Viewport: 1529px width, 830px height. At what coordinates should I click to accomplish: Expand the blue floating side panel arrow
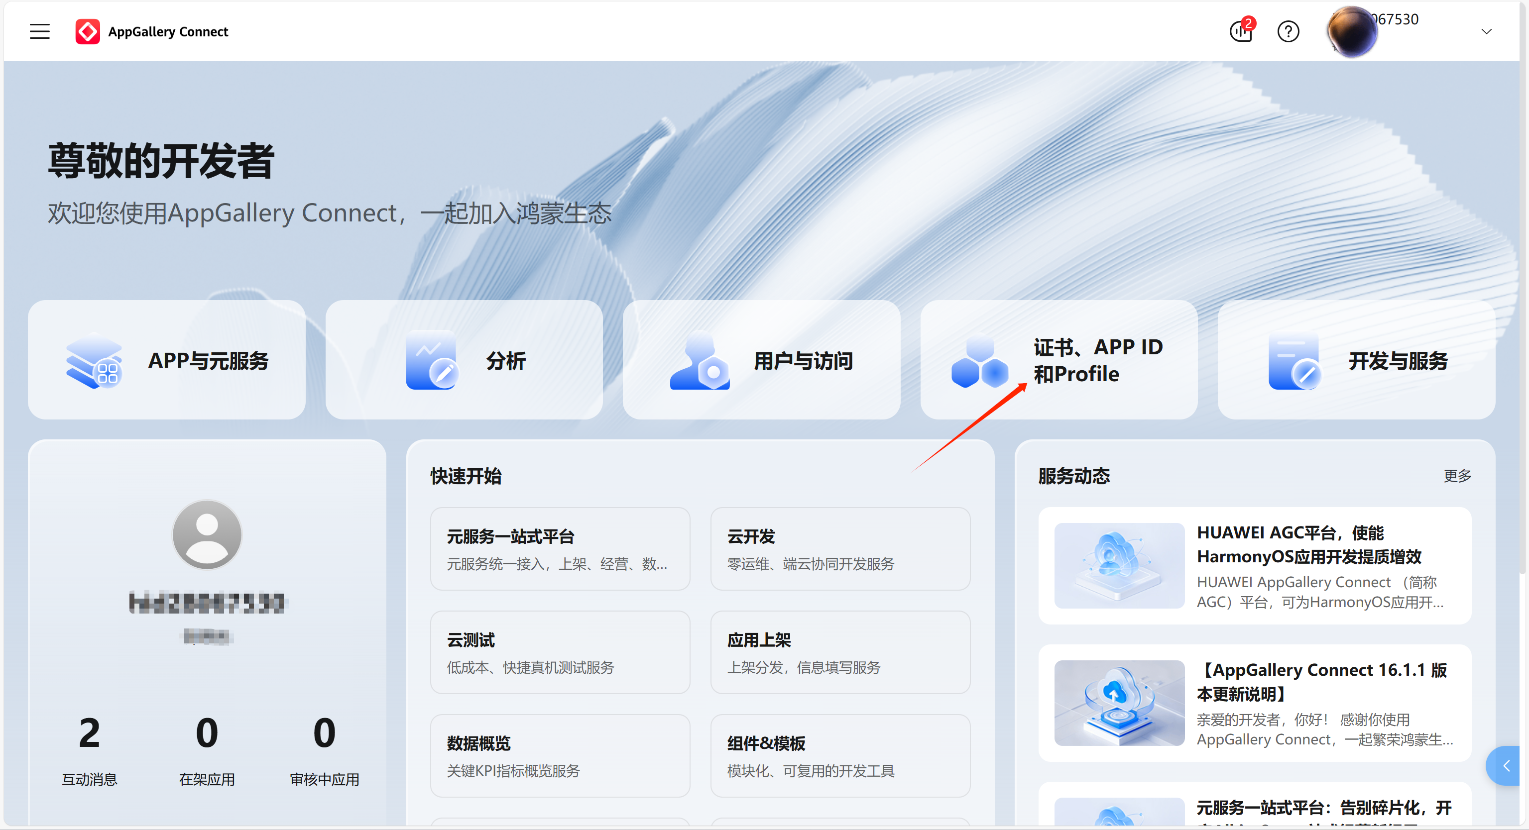(x=1506, y=766)
